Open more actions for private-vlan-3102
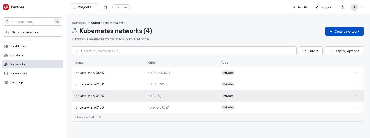This screenshot has width=370, height=138. [x=357, y=84]
